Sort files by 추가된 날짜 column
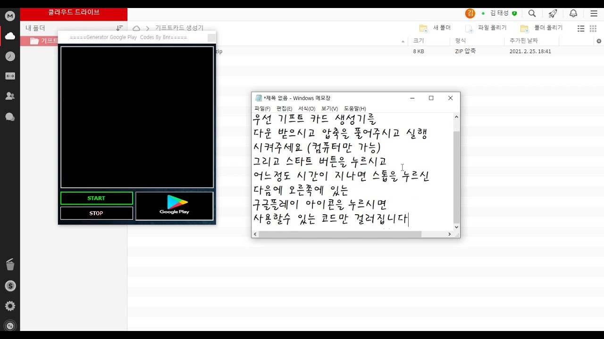 [x=524, y=41]
